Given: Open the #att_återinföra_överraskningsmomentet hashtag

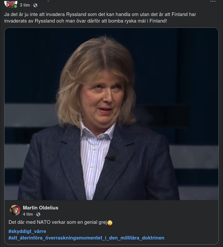Looking at the screenshot, I should point(86,238).
